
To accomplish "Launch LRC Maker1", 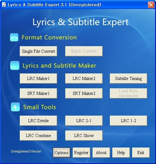I will coord(38,78).
